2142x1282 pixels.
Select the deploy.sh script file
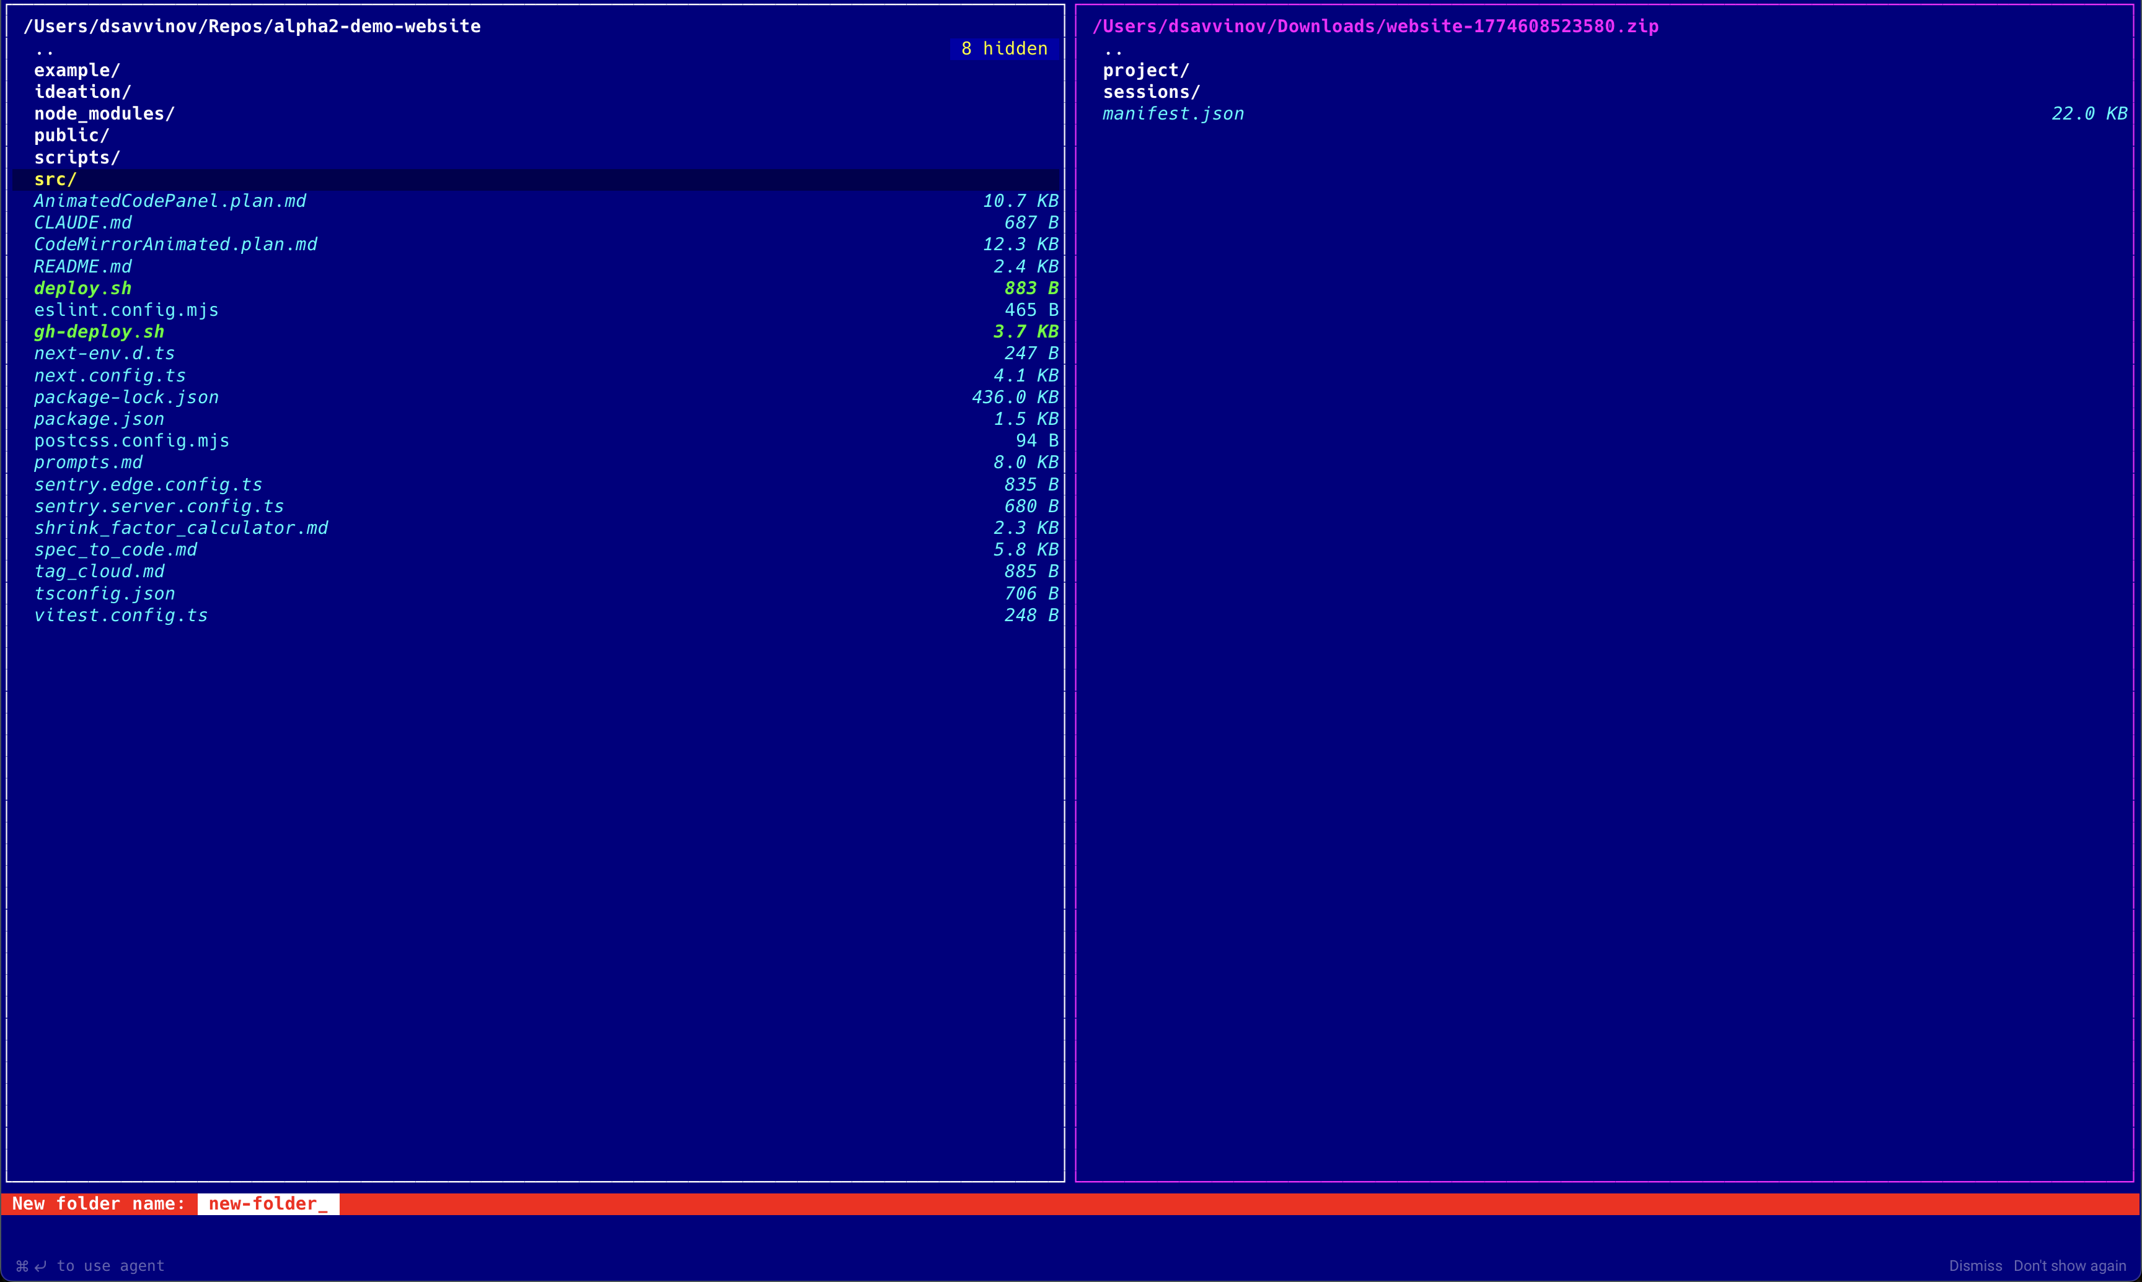click(83, 289)
